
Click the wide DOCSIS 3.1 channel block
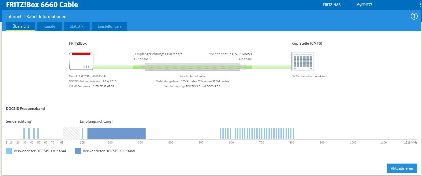[x=117, y=133]
